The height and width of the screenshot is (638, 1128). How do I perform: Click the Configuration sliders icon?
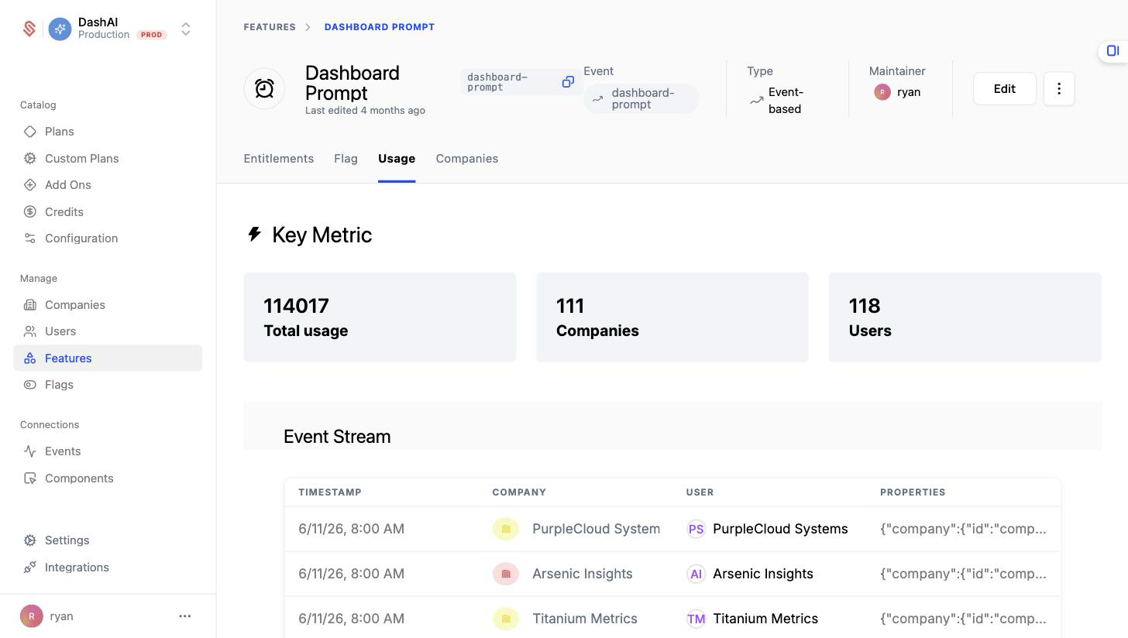(30, 238)
